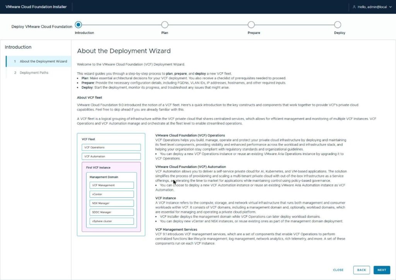Click the Plan step label
Image resolution: width=396 pixels, height=280 pixels.
coord(165,33)
